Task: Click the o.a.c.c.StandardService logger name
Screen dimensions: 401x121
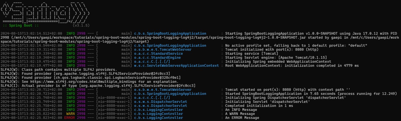Action: pyautogui.click(x=158, y=53)
